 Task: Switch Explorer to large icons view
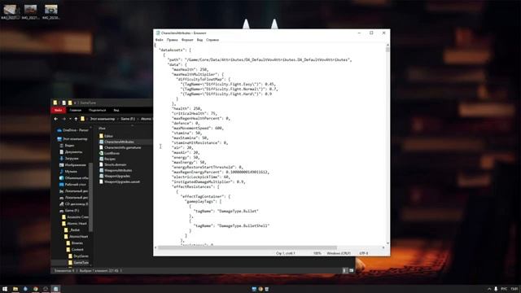[x=351, y=271]
